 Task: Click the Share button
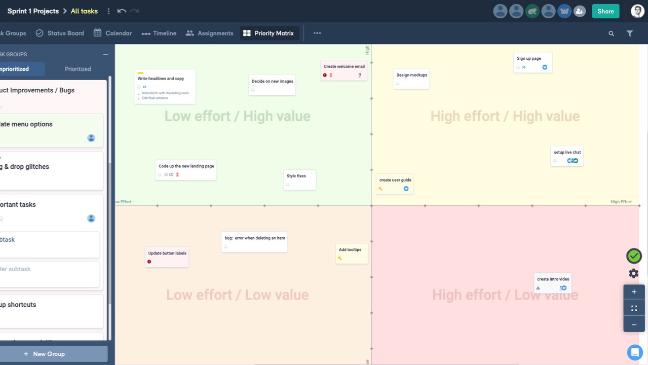pyautogui.click(x=605, y=11)
